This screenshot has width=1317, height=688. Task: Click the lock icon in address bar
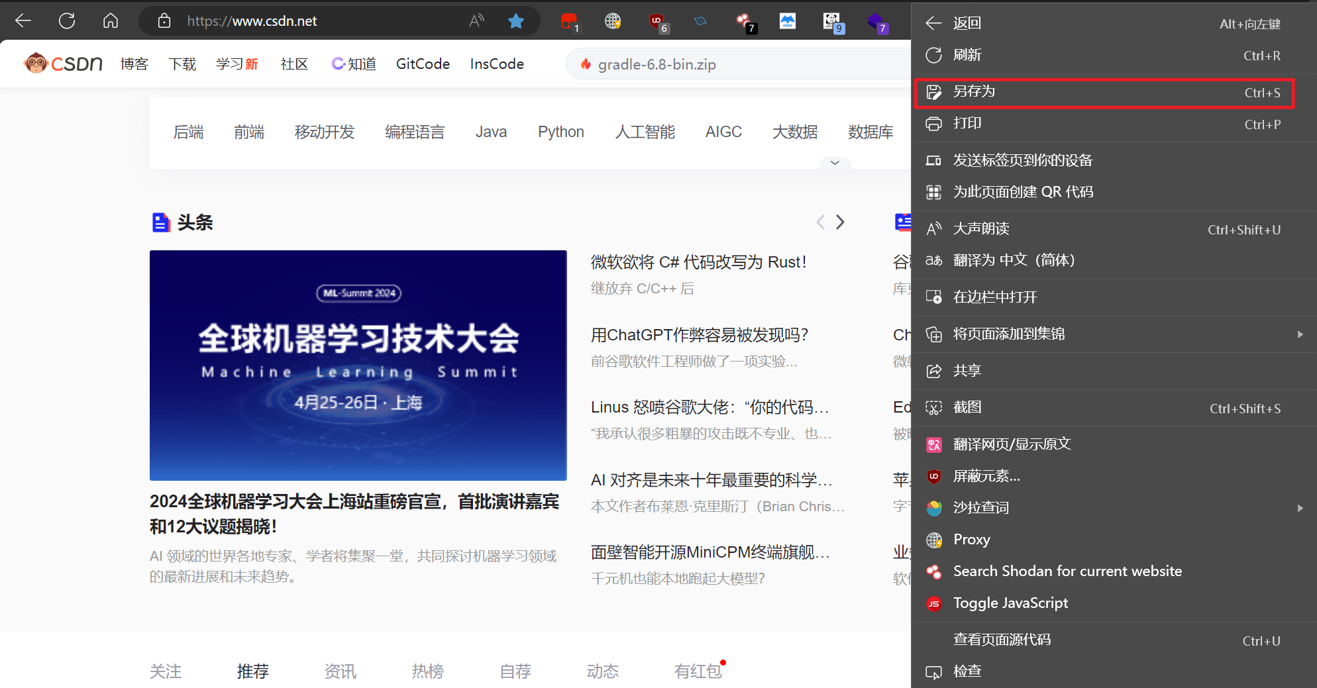pyautogui.click(x=164, y=21)
